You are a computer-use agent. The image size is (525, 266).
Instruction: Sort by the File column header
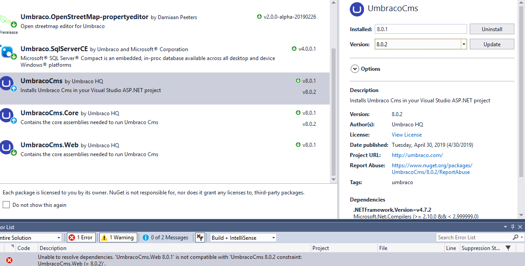click(411, 248)
